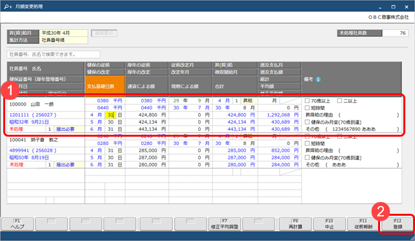
Task: Click the employee number and name search field
Action: (54, 54)
